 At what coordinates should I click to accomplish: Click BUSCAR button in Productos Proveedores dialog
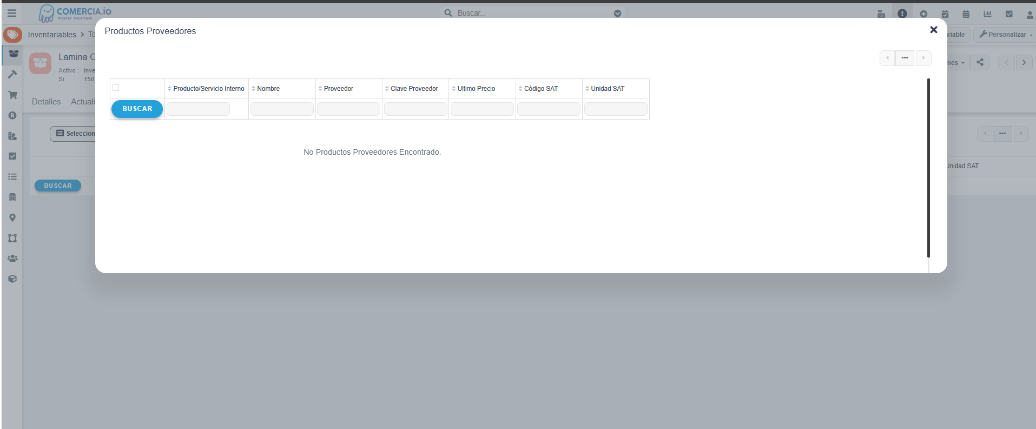point(137,109)
